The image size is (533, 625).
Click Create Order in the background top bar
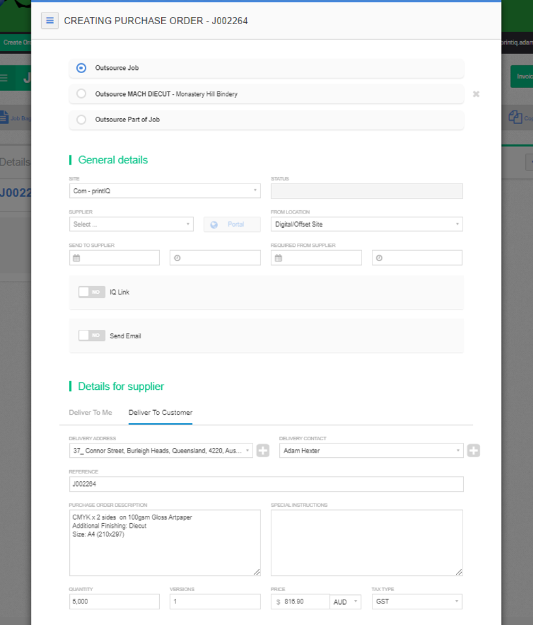point(16,42)
